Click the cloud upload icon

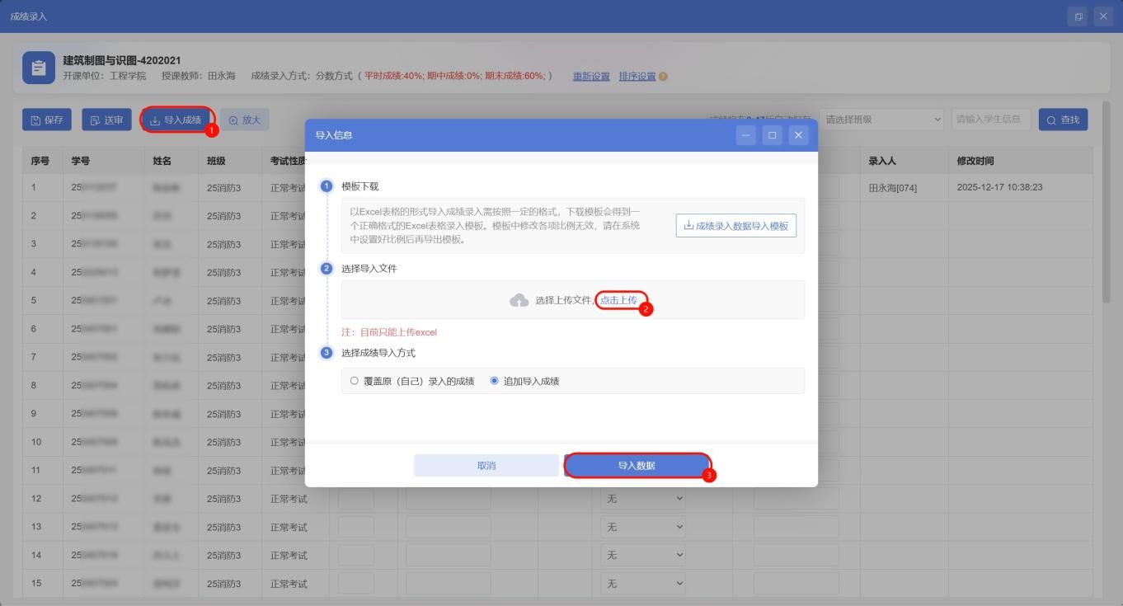[x=519, y=300]
